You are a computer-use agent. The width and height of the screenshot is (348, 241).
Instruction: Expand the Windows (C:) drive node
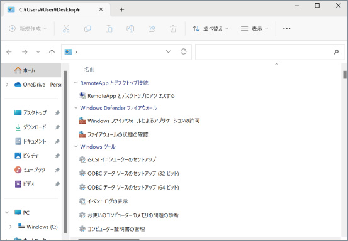pos(11,227)
